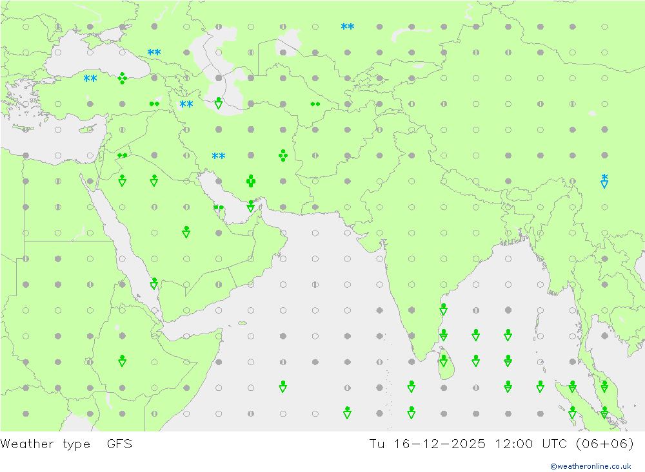645x472 pixels.
Task: Select the snow symbol over Armenia and Azerbaijan
Action: pyautogui.click(x=186, y=104)
